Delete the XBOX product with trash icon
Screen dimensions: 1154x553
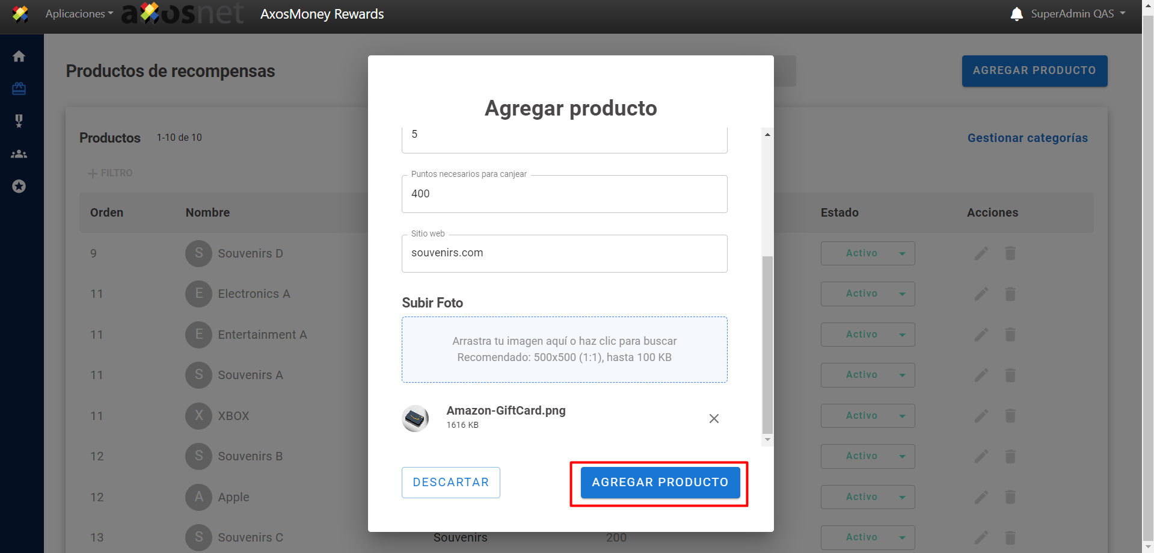tap(1010, 416)
